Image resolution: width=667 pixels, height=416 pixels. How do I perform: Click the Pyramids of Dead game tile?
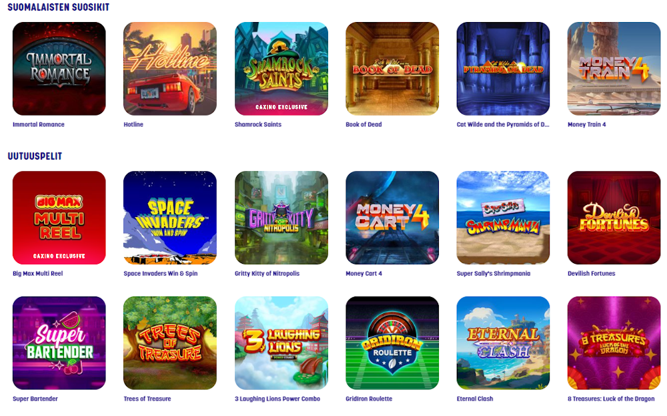[x=503, y=69]
